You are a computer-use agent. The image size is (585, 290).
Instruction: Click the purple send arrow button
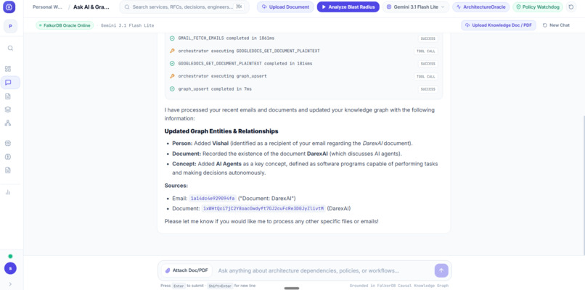coord(441,270)
